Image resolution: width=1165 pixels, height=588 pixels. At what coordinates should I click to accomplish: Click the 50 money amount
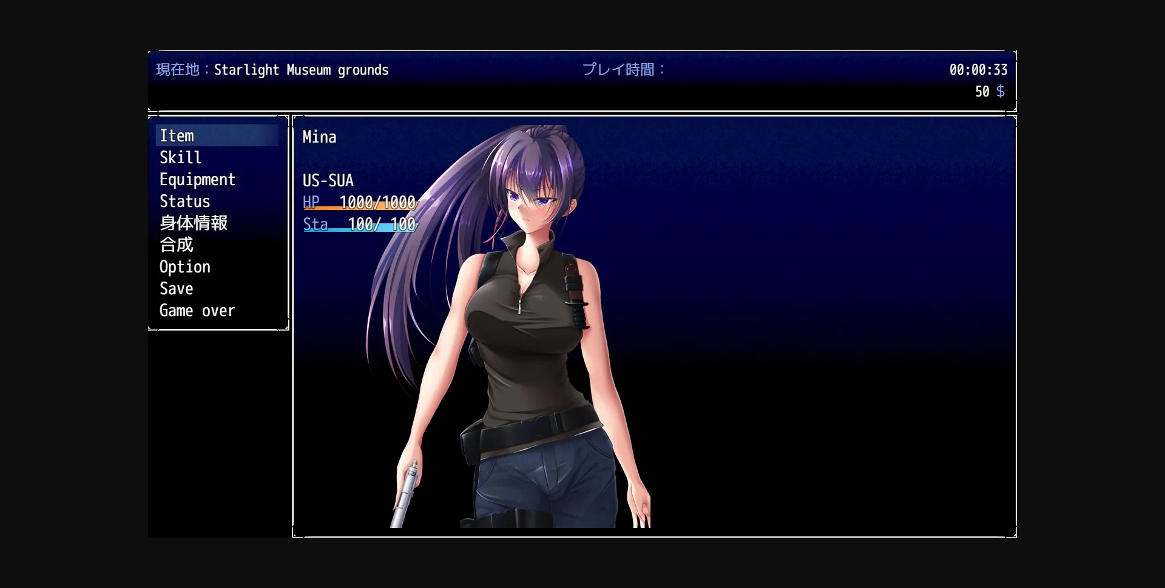coord(982,92)
